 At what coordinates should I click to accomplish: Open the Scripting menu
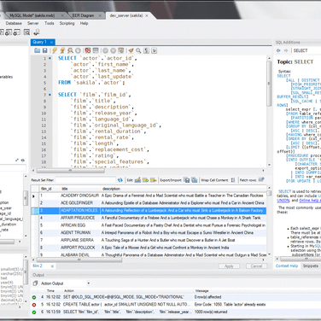click(67, 23)
